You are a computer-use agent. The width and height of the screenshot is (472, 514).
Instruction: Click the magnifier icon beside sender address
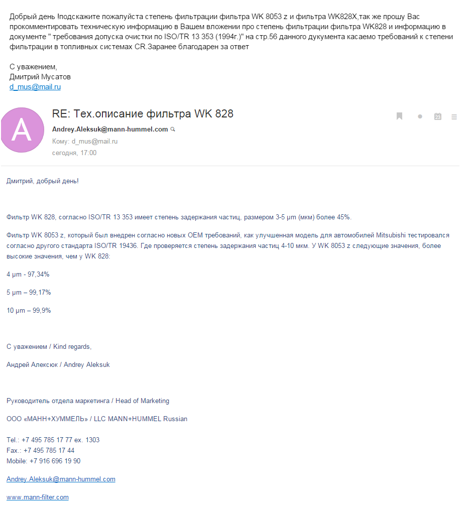click(173, 130)
